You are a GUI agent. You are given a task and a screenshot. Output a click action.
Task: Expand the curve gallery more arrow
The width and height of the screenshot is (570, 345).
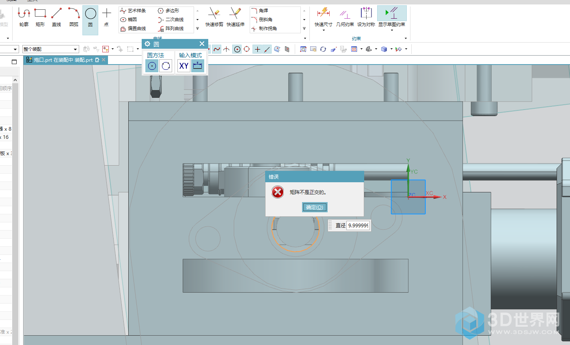coord(198,28)
